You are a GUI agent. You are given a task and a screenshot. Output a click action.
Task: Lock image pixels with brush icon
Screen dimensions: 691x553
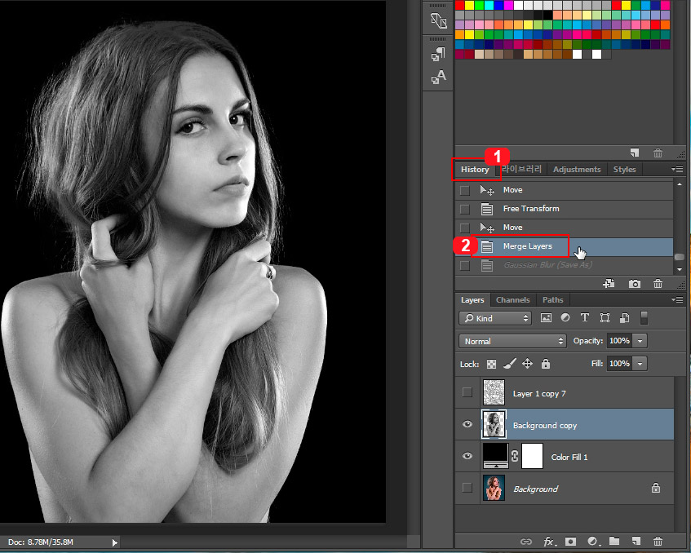pyautogui.click(x=509, y=364)
